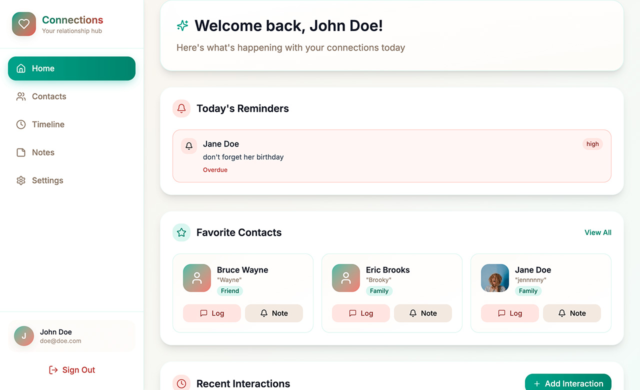640x390 pixels.
Task: Open Settings via the gear icon
Action: click(x=20, y=180)
